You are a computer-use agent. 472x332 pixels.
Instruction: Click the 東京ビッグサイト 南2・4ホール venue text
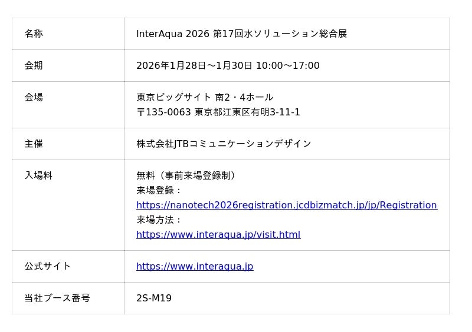tap(205, 98)
